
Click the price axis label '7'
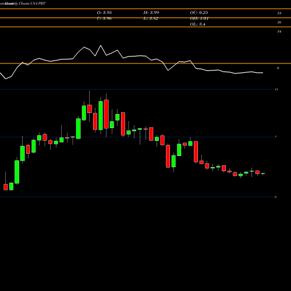276,137
